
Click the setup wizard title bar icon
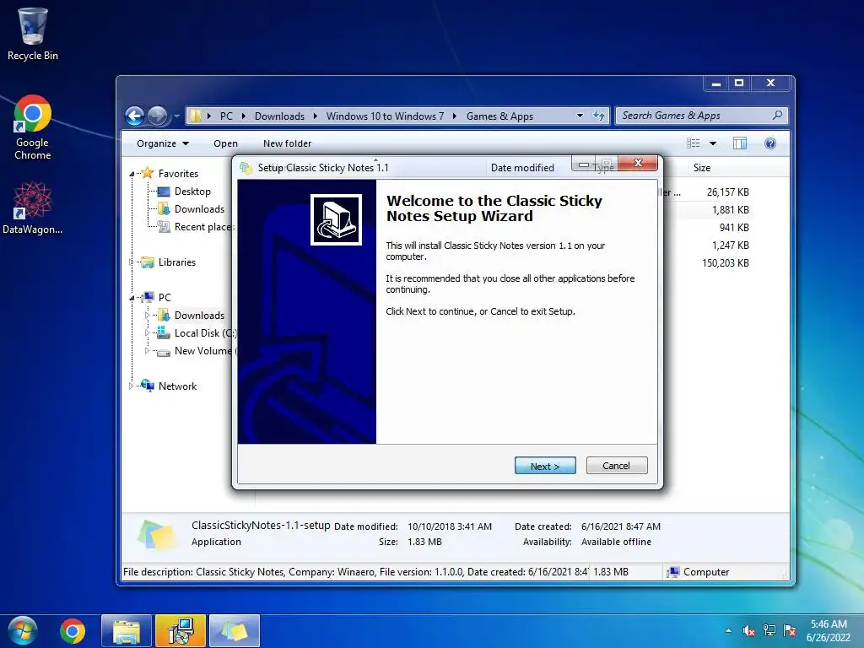pyautogui.click(x=246, y=168)
